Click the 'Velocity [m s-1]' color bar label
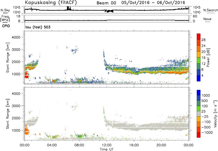Viewport: 218px width, 151px height. [x=215, y=114]
